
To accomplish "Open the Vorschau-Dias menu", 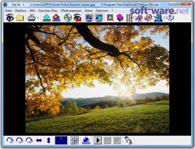I will 48,10.
